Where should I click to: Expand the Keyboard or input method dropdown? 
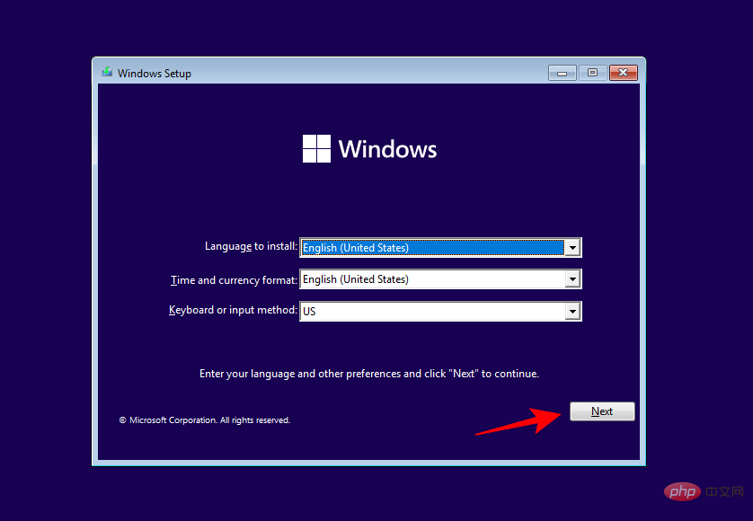pyautogui.click(x=573, y=311)
